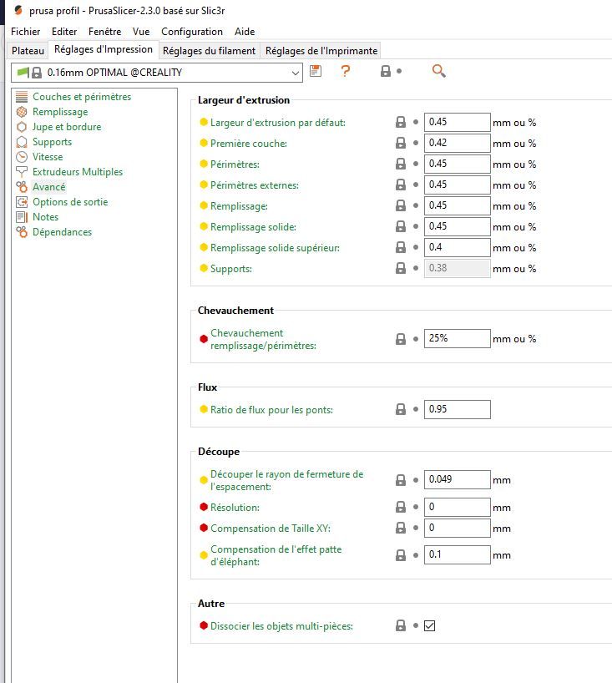Viewport: 612px width, 683px height.
Task: Click reset dot beside Dissocier les objets checkbox
Action: coord(416,625)
